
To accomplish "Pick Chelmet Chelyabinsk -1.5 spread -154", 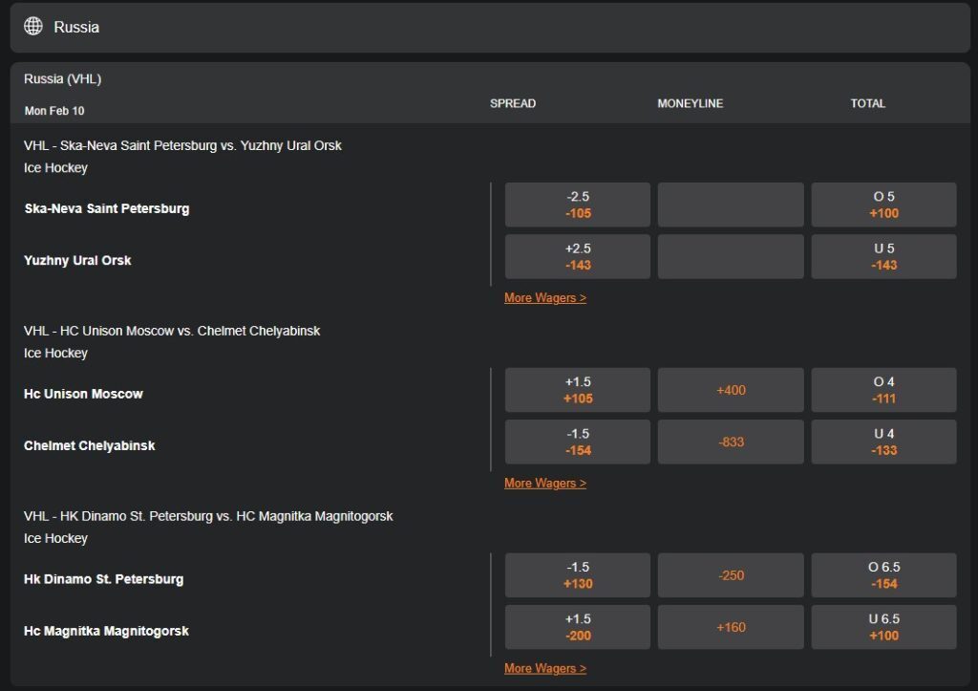I will [578, 442].
